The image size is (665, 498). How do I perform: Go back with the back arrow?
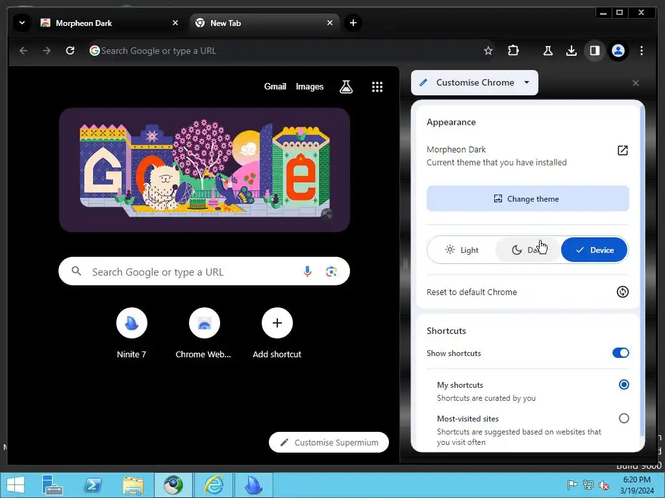click(x=23, y=51)
